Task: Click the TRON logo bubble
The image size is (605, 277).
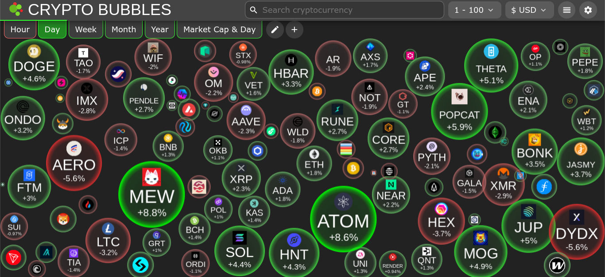Action: [13, 258]
